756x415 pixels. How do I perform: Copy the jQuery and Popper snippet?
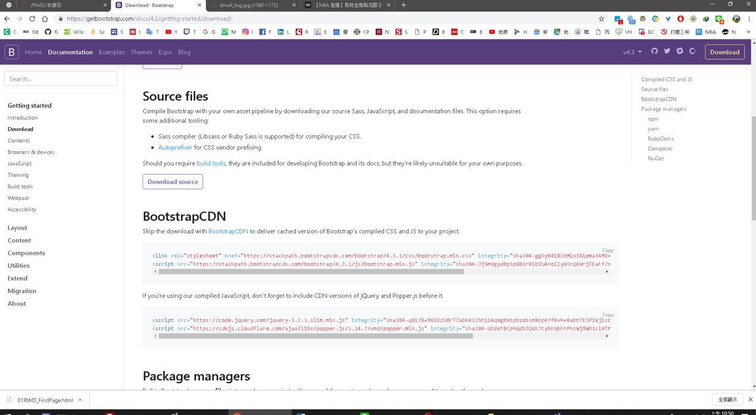608,315
